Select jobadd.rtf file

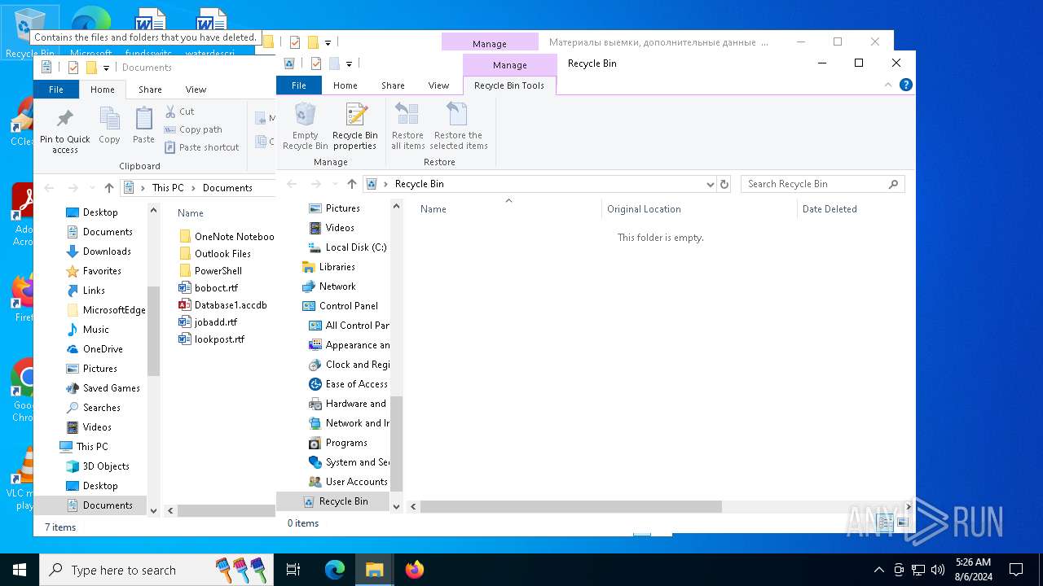pos(208,322)
